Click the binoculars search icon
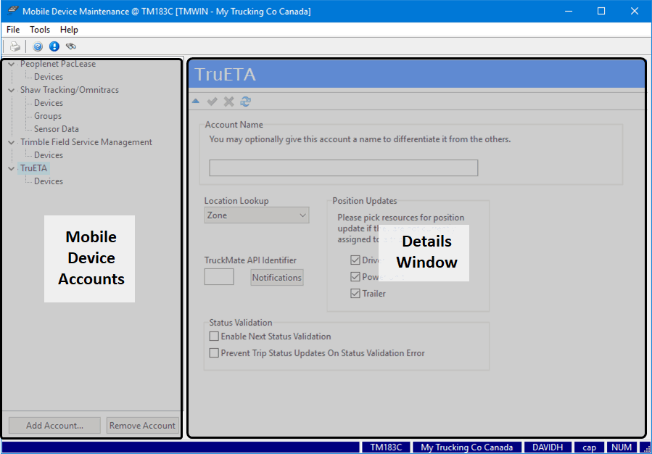The height and width of the screenshot is (454, 652). pos(70,46)
